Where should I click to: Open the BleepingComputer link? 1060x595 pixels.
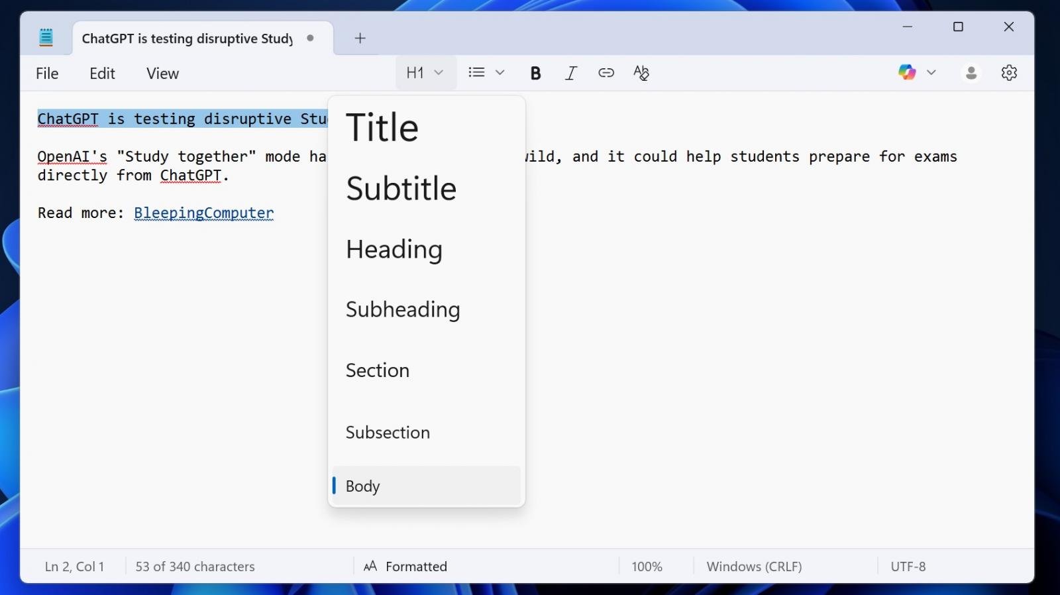coord(203,213)
